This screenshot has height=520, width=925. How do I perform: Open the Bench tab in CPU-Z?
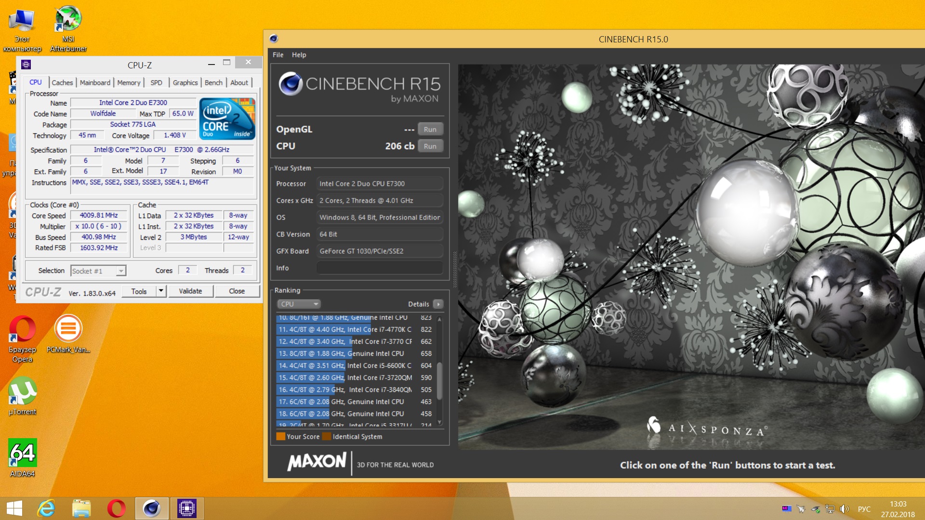tap(213, 82)
